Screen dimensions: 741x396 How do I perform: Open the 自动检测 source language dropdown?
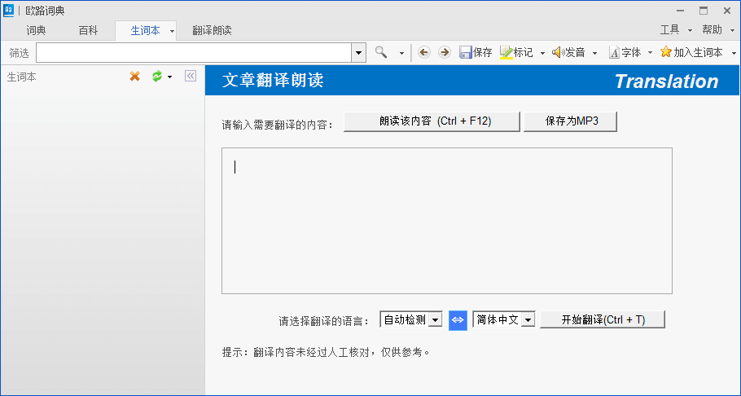(436, 320)
